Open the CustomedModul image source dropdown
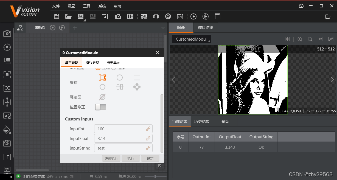Image resolution: width=337 pixels, height=180 pixels. point(191,39)
